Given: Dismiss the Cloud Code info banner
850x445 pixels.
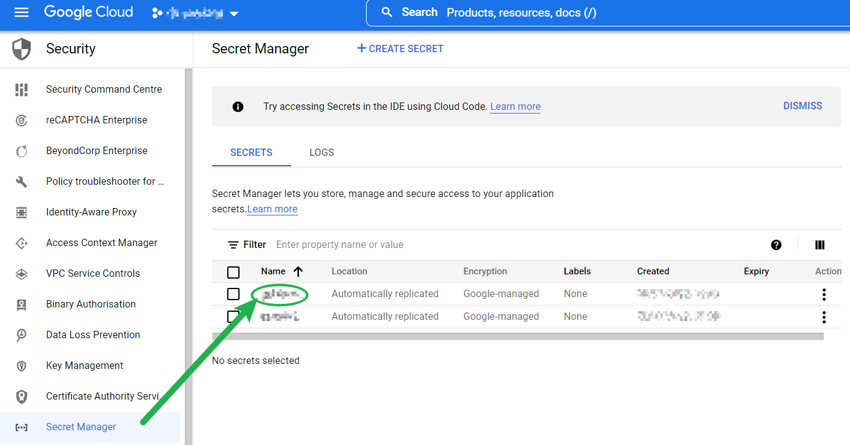Looking at the screenshot, I should pos(802,106).
